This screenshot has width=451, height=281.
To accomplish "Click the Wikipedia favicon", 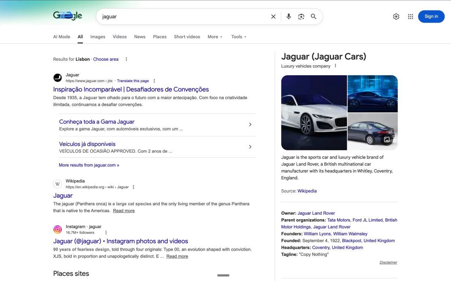I will (x=58, y=184).
